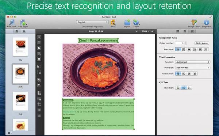The width and height of the screenshot is (219, 136).
Task: Choose the first Orientation option
Action: coord(178,74)
